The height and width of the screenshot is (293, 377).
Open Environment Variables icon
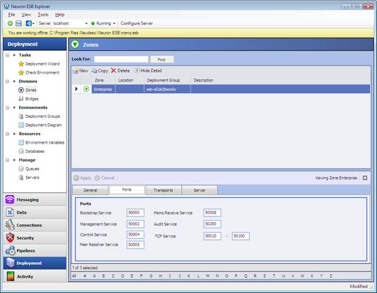(21, 143)
